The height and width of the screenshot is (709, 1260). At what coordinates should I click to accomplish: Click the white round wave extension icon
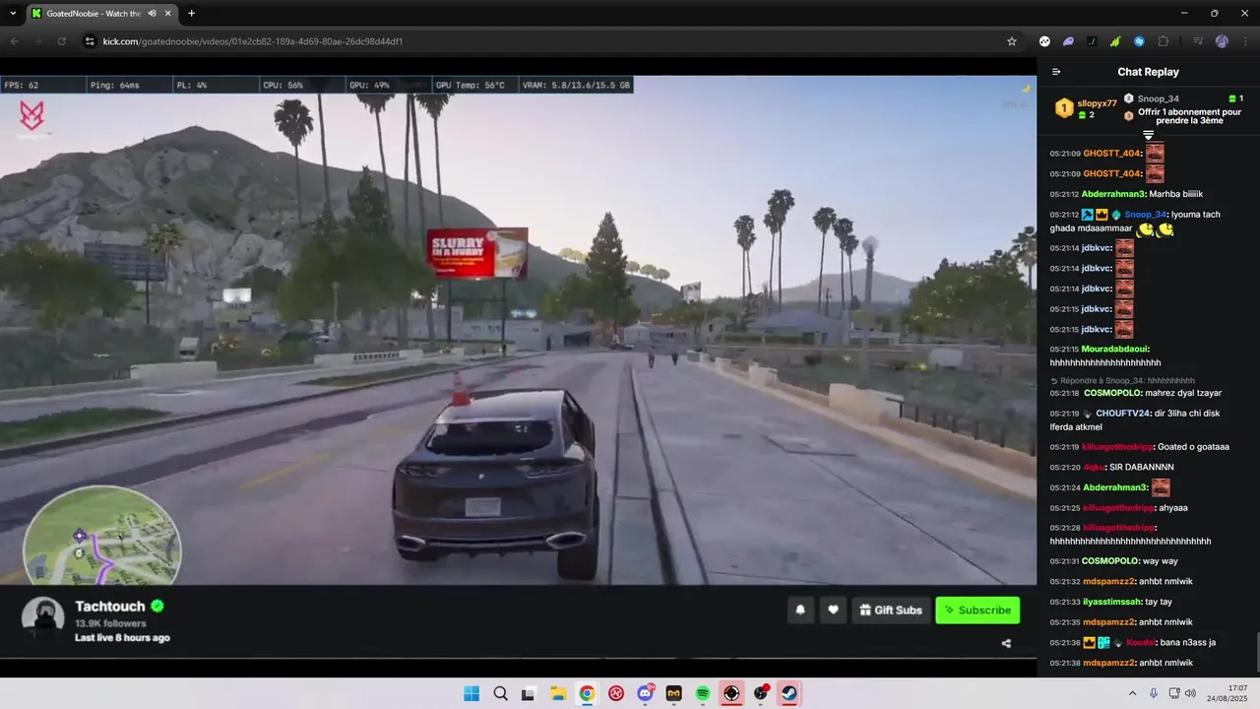click(x=1044, y=41)
